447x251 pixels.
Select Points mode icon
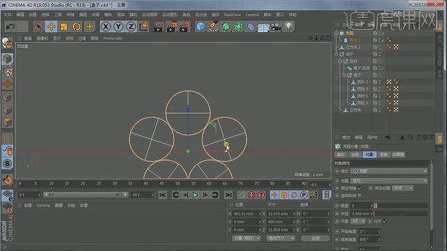coord(7,97)
